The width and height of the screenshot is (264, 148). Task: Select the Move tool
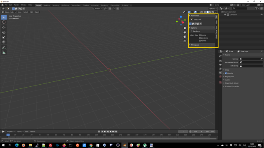coord(4,28)
